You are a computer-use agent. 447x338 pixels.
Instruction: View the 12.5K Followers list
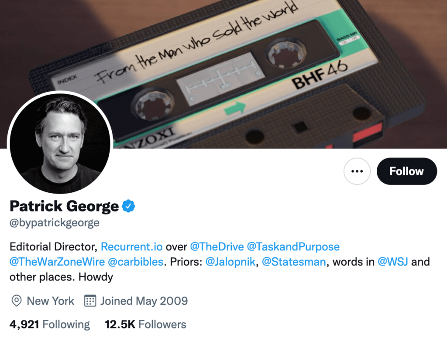click(145, 324)
